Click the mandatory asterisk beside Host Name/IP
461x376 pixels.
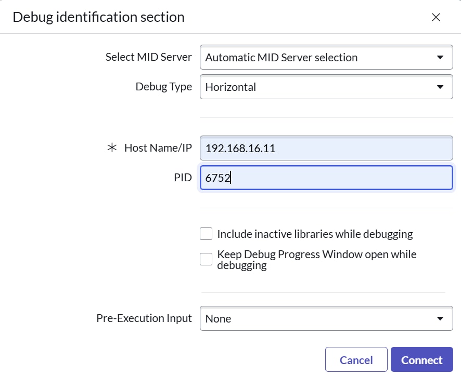tap(112, 147)
